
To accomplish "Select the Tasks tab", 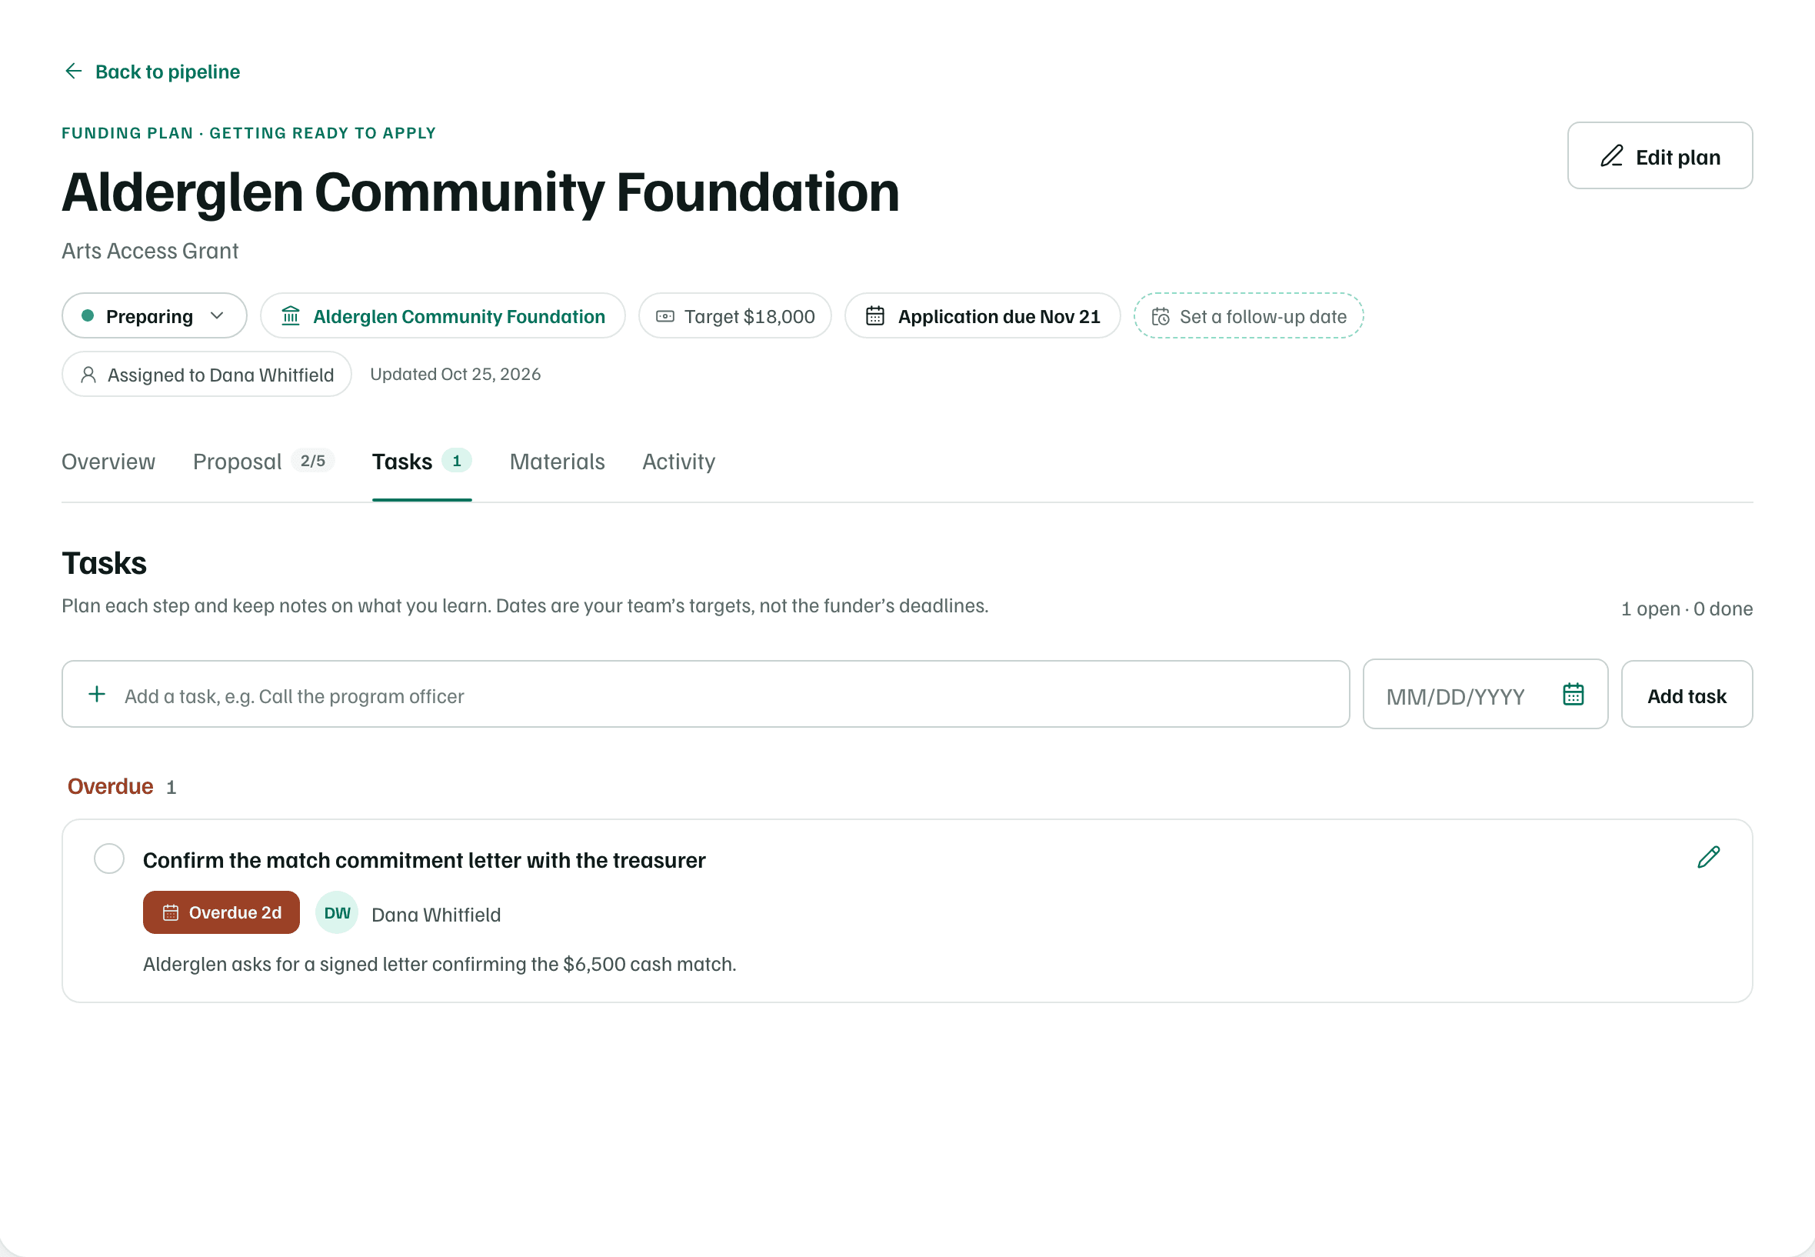I will tap(421, 462).
